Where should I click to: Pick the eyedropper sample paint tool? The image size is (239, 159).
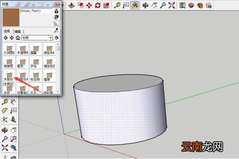tap(56, 30)
